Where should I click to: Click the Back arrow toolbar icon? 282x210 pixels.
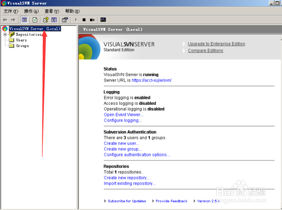5,20
